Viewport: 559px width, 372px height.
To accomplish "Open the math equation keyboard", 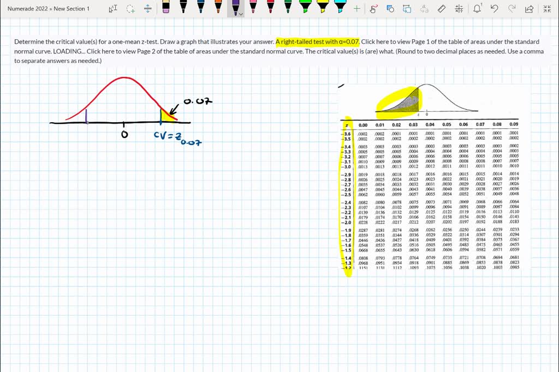I will (459, 8).
